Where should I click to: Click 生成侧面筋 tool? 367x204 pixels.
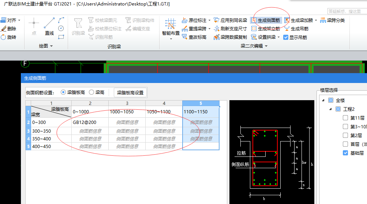click(x=265, y=20)
